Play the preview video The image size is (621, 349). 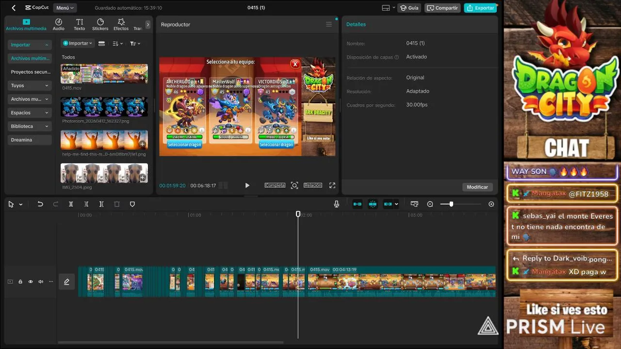[247, 185]
